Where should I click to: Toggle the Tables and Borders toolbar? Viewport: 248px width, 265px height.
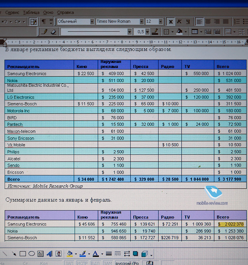tap(33, 22)
